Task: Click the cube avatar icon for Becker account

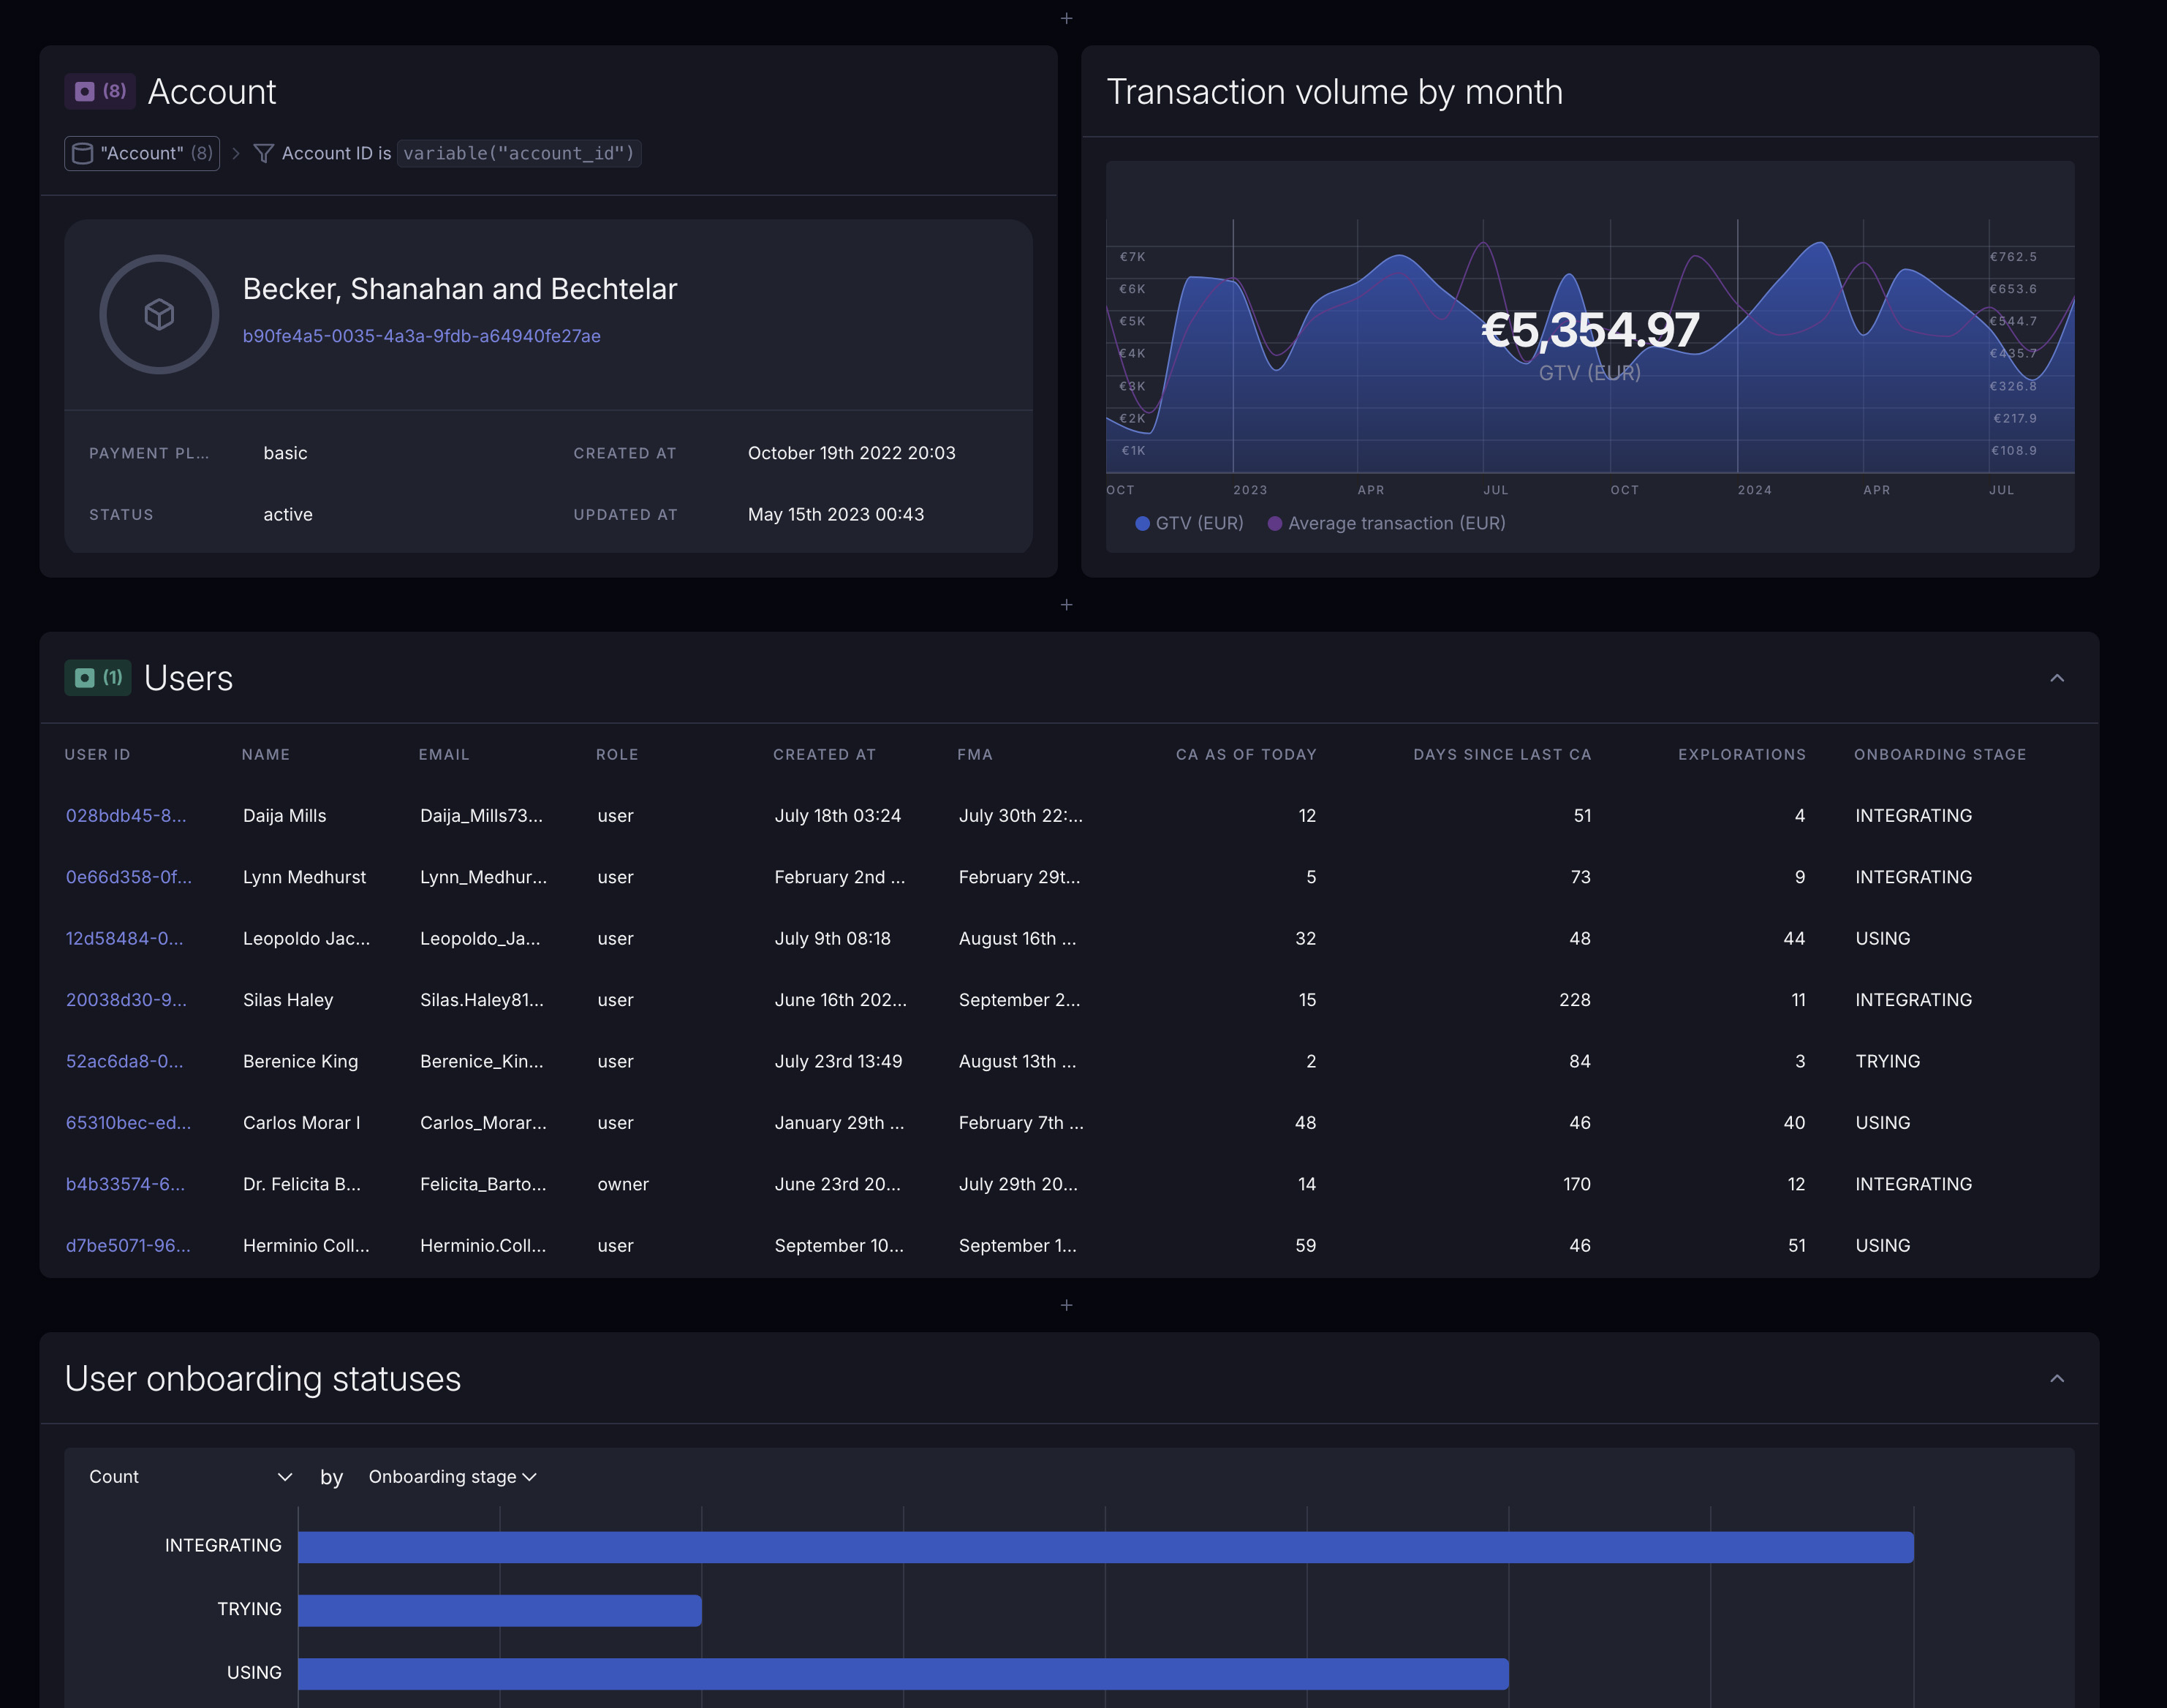Action: pyautogui.click(x=158, y=313)
